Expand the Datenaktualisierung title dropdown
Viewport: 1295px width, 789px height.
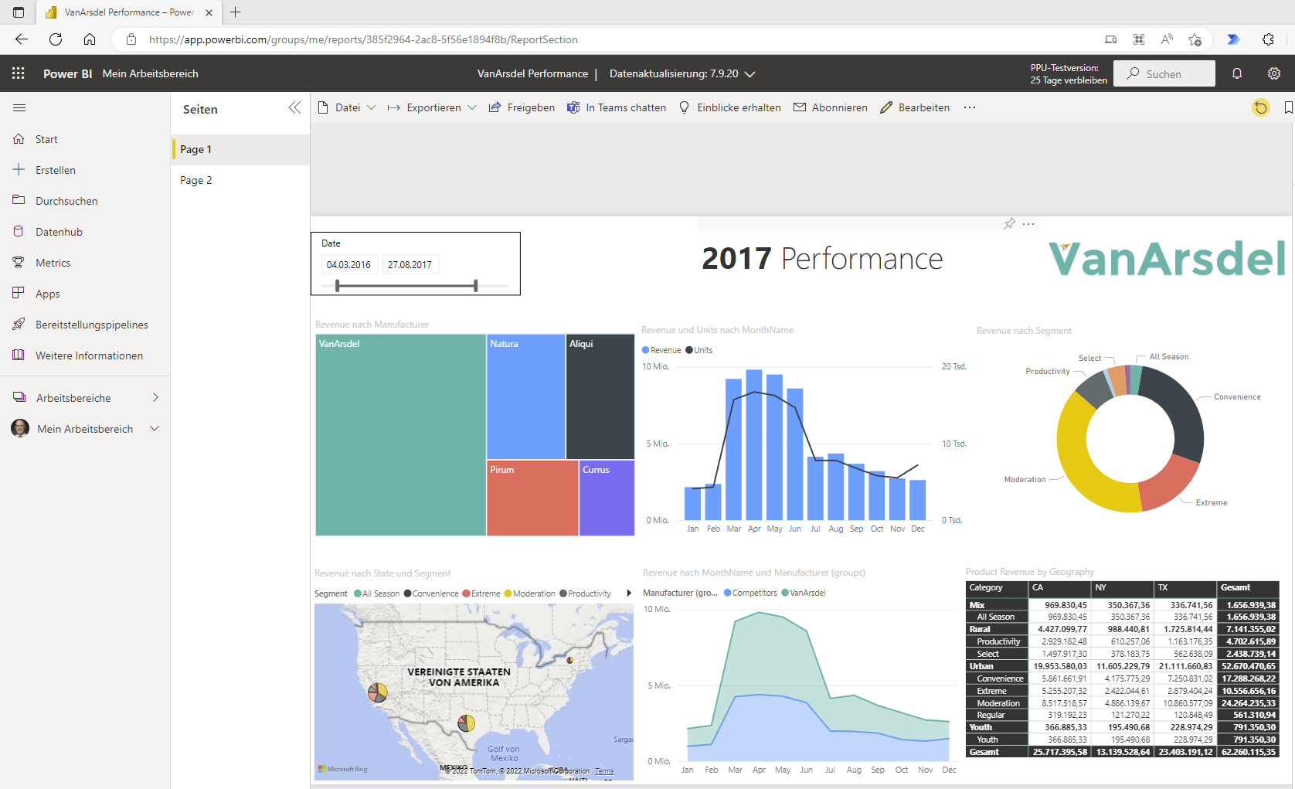tap(749, 74)
